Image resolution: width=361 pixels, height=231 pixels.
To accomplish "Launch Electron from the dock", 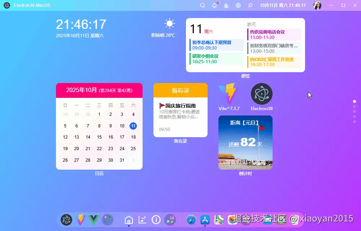I will (66, 219).
